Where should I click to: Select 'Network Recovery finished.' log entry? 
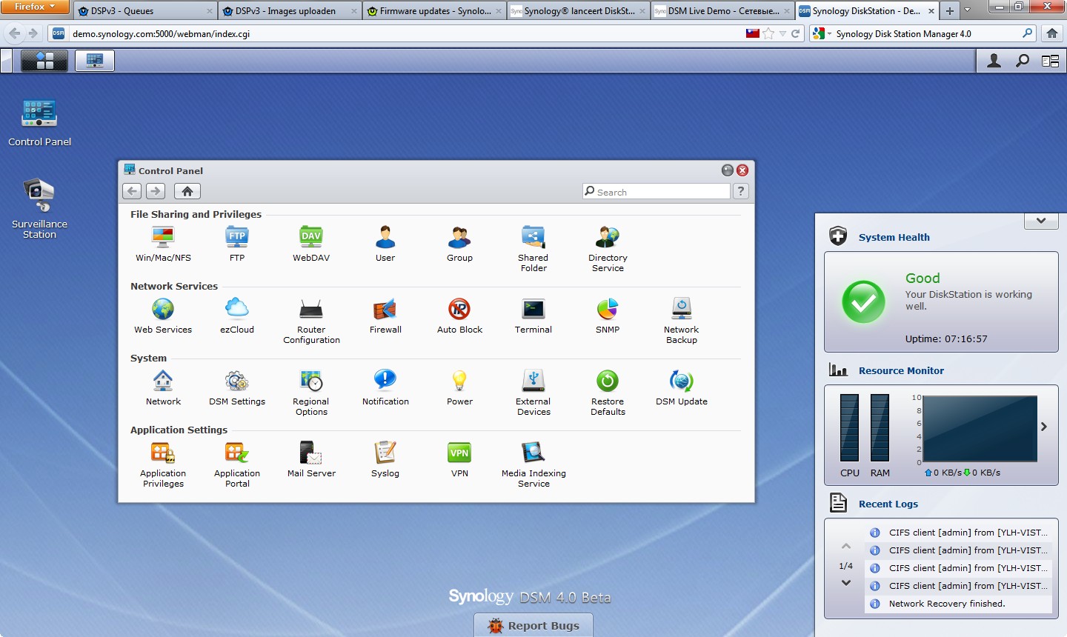coord(958,604)
